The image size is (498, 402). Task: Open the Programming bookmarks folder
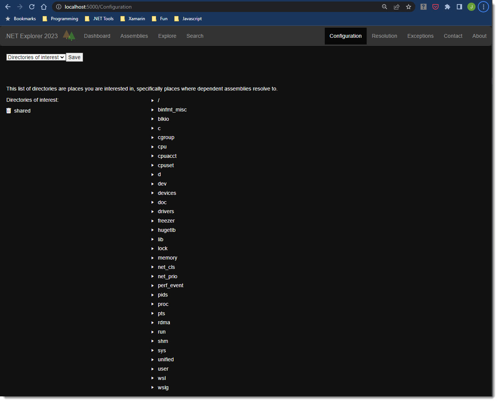click(x=60, y=19)
